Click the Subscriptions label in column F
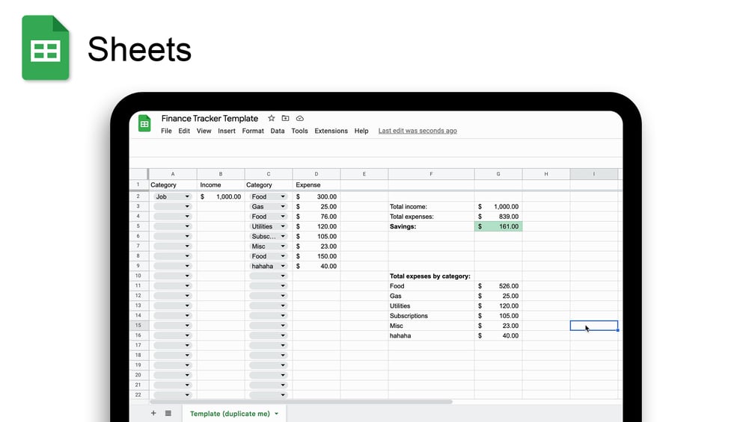The image size is (752, 422). click(431, 316)
